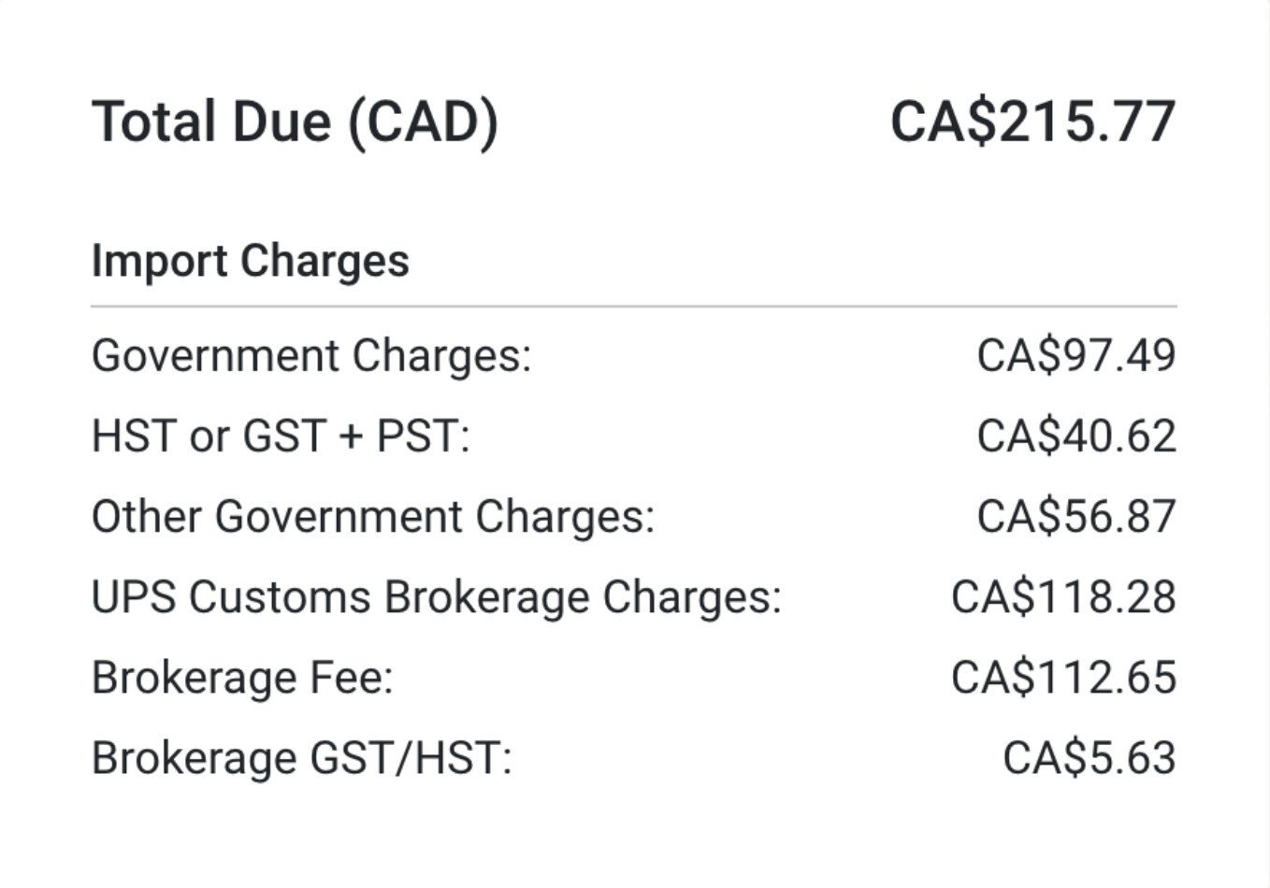Select the CA$5.63 amount
Screen dimensions: 1270x888
pyautogui.click(x=1089, y=758)
